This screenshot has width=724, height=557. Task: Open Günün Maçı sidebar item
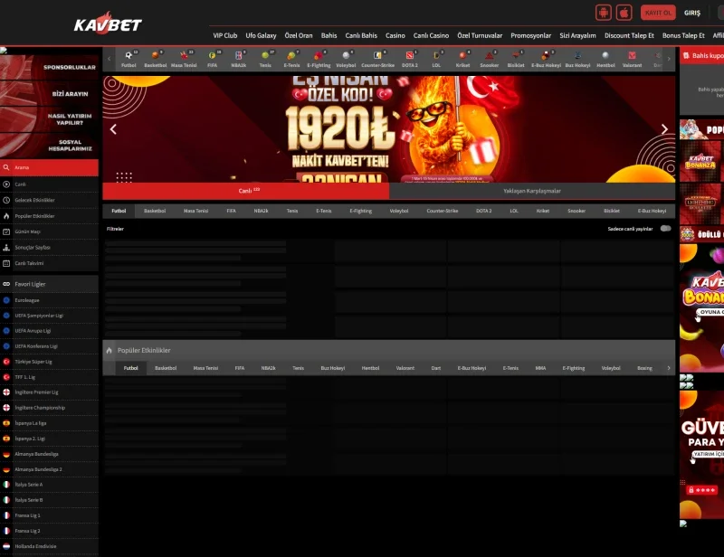[50, 231]
